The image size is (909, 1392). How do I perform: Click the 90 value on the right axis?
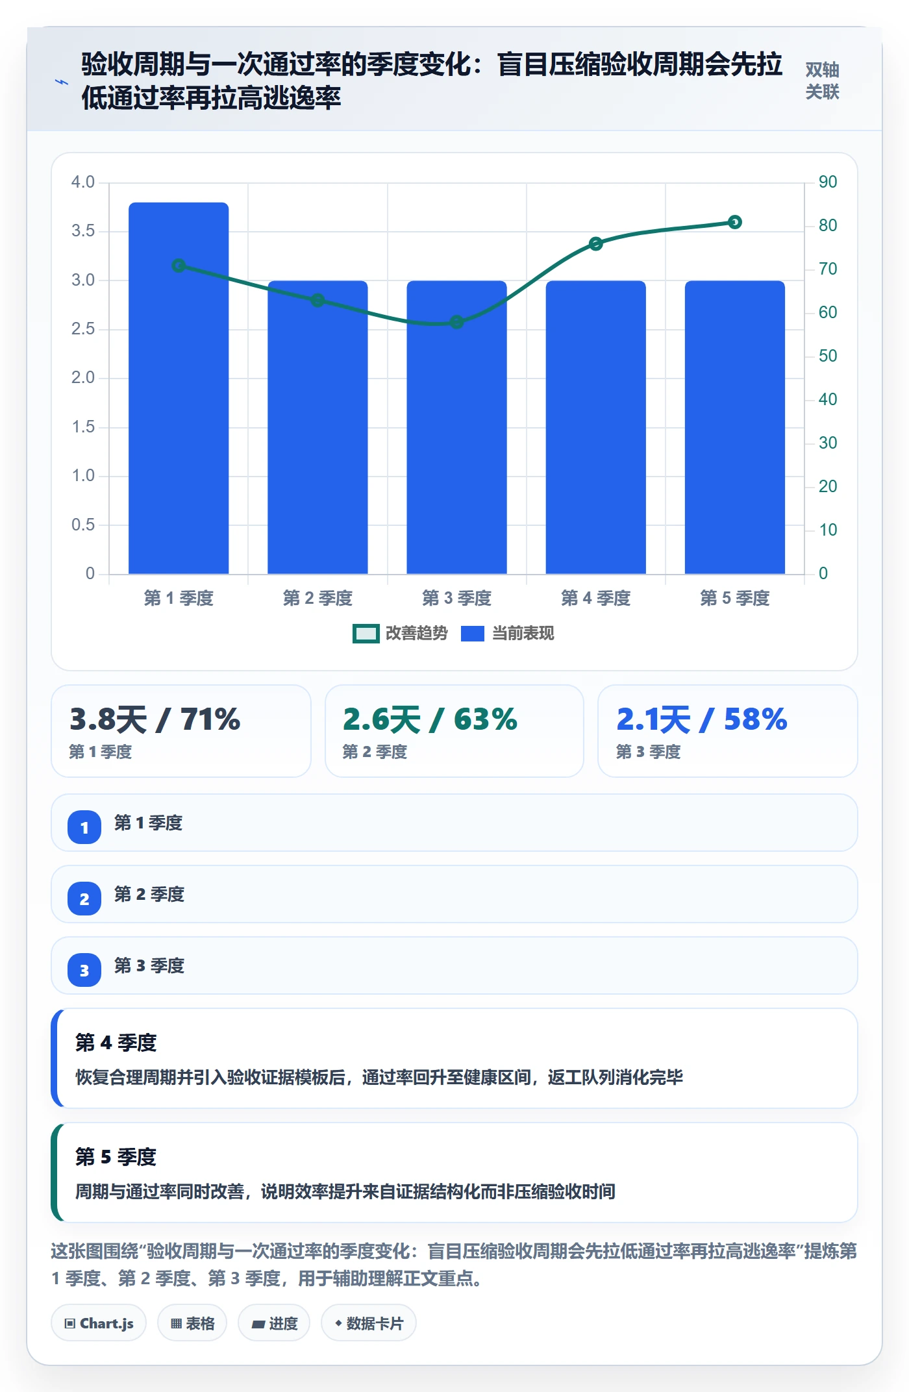pyautogui.click(x=827, y=182)
